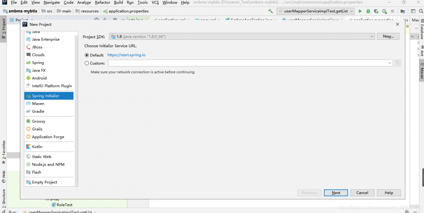Viewport: 424px width, 213px height.
Task: Click the grey Stop icon in the toolbar
Action: coord(393,11)
